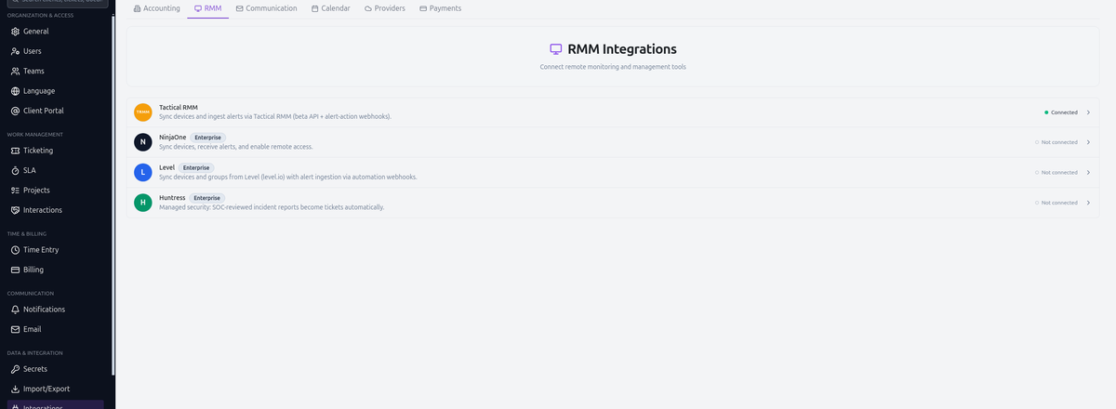Click the Secrets key icon
Screen dimensions: 1116x409
(x=15, y=369)
